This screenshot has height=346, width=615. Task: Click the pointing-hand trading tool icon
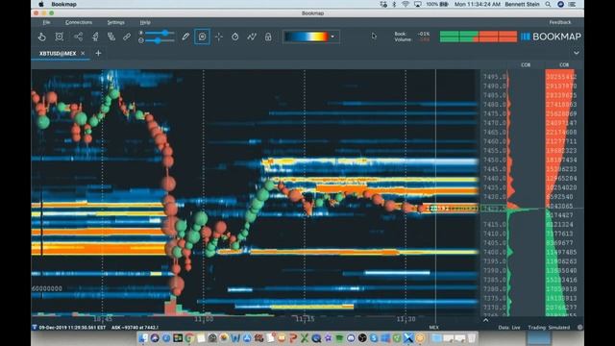coord(41,37)
